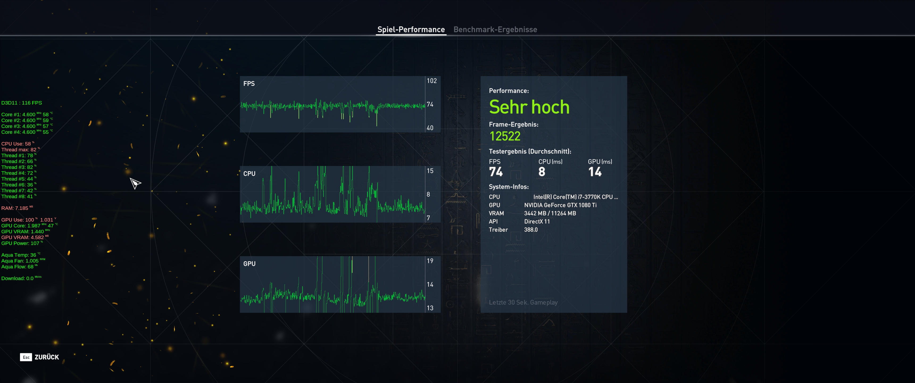
Task: Click the truncated Intel Core i7-3770K entry
Action: tap(575, 197)
